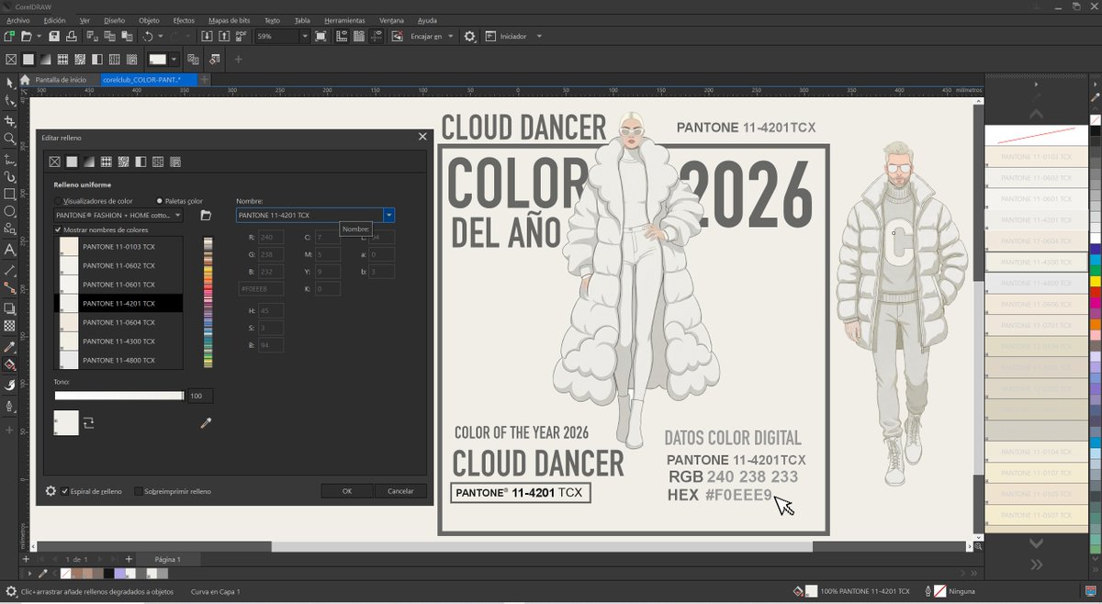Open the Efectos menu

184,19
